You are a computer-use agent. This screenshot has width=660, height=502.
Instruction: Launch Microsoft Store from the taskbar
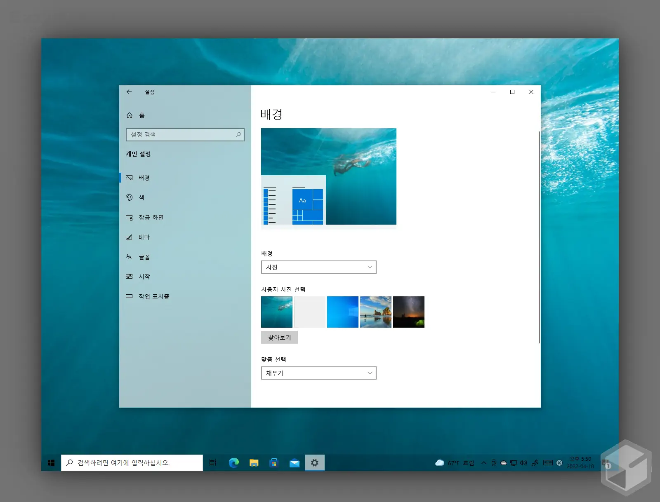(x=274, y=463)
